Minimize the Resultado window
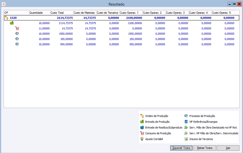This screenshot has height=153, width=243. coord(230,4)
